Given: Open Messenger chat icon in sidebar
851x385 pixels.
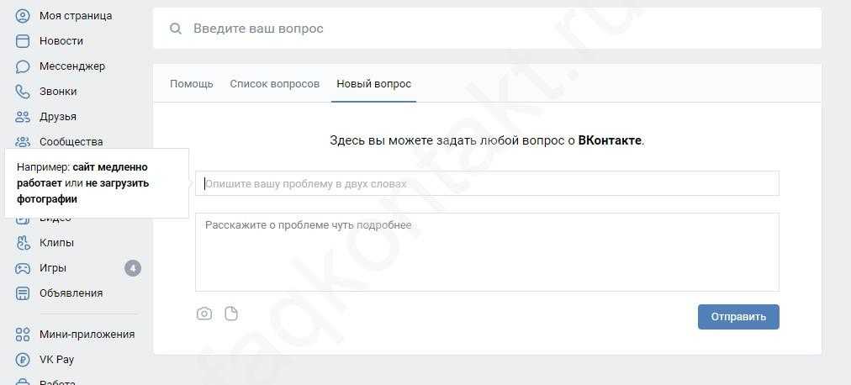Looking at the screenshot, I should click(23, 66).
